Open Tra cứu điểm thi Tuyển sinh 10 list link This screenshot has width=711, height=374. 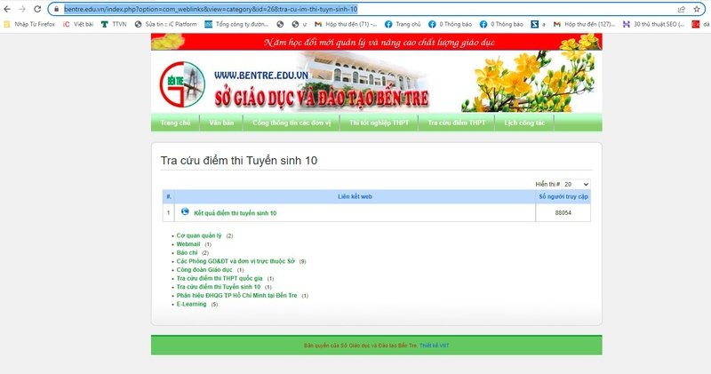pyautogui.click(x=219, y=287)
